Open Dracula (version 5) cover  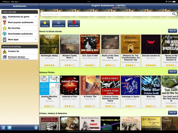click(151, 44)
